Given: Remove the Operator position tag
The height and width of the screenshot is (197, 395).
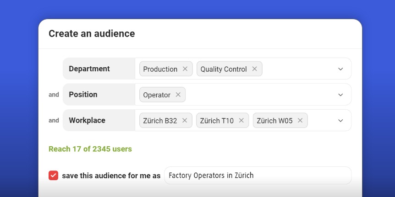Looking at the screenshot, I should coord(178,95).
